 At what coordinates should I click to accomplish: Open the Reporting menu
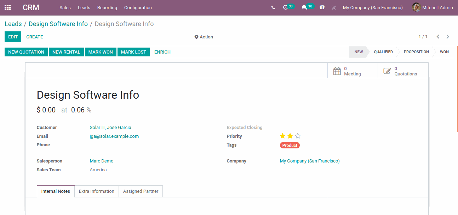click(x=107, y=7)
